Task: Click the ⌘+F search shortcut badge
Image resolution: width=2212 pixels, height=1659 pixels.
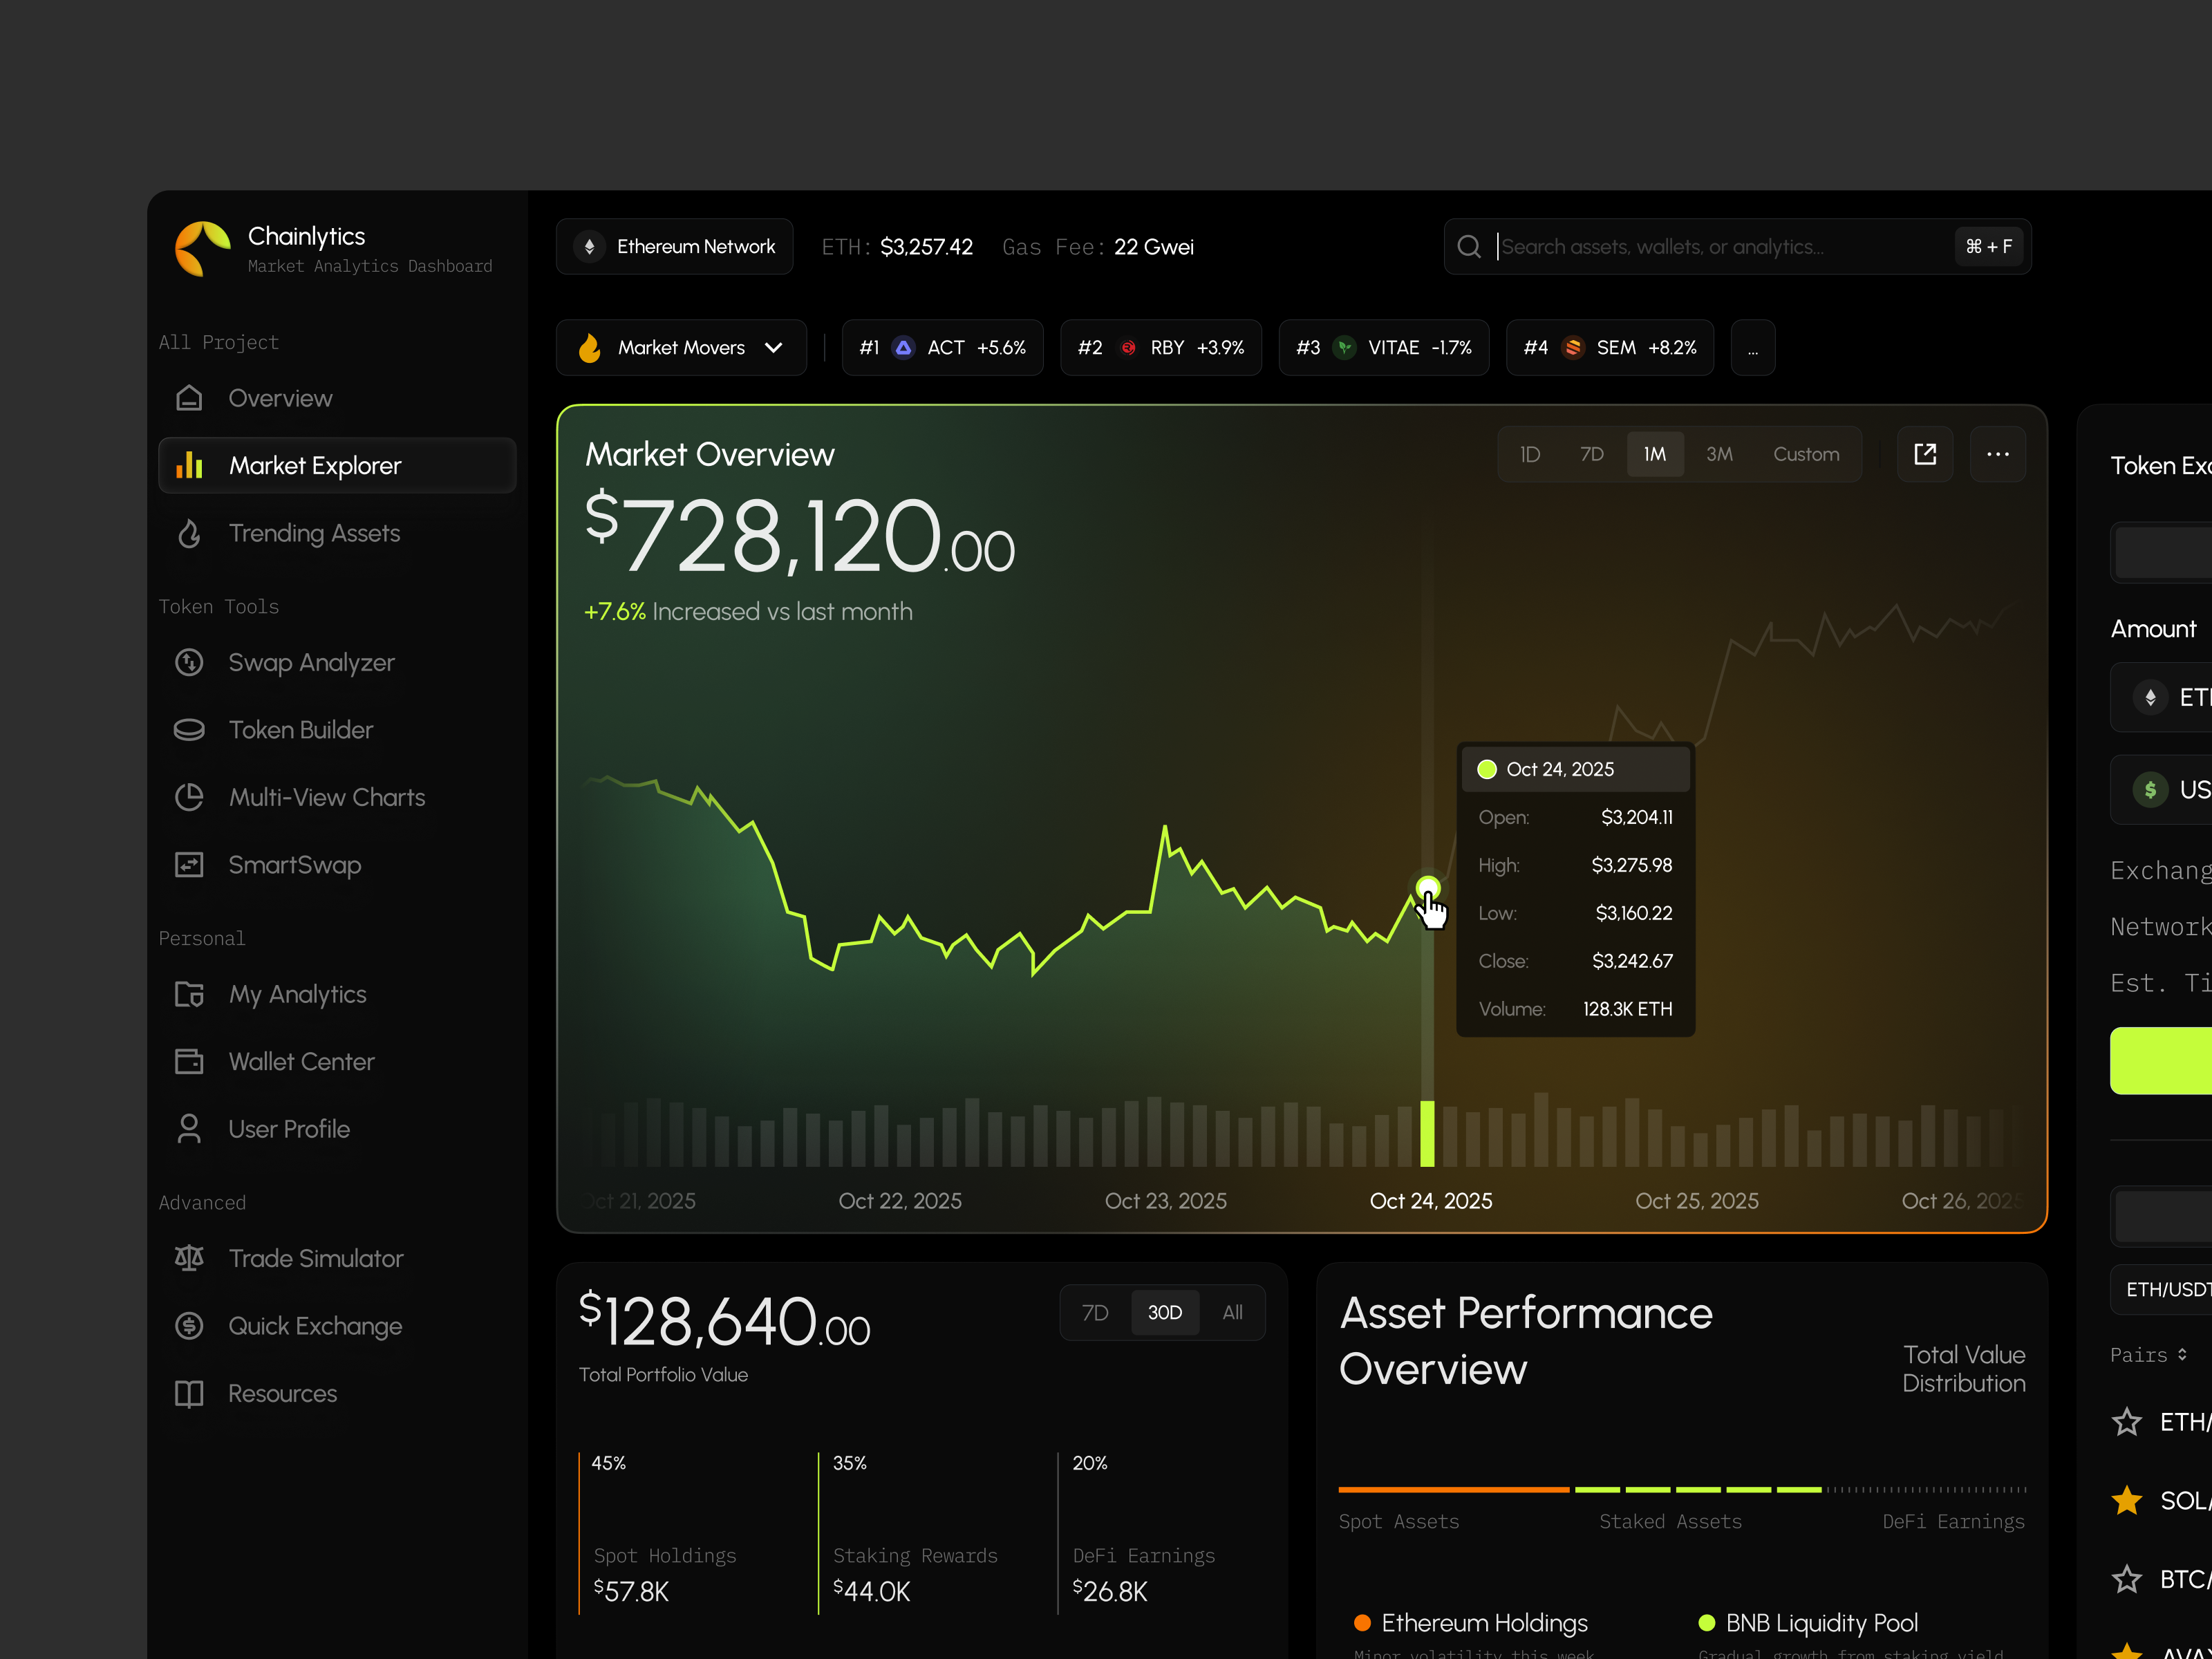Action: click(x=1989, y=247)
